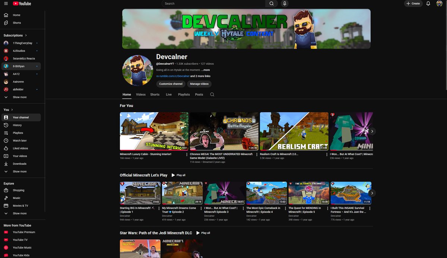The width and height of the screenshot is (447, 258).
Task: Open options for Chronos MEGA video
Action: coord(257,154)
